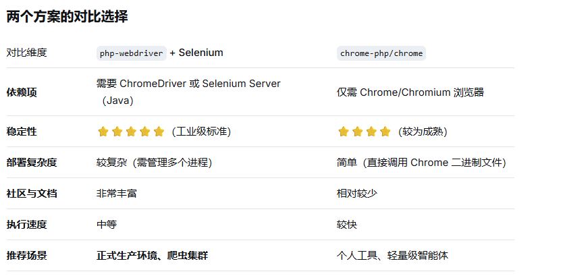The height and width of the screenshot is (278, 561).
Task: Click the 非常丰富 cell text
Action: [x=117, y=194]
